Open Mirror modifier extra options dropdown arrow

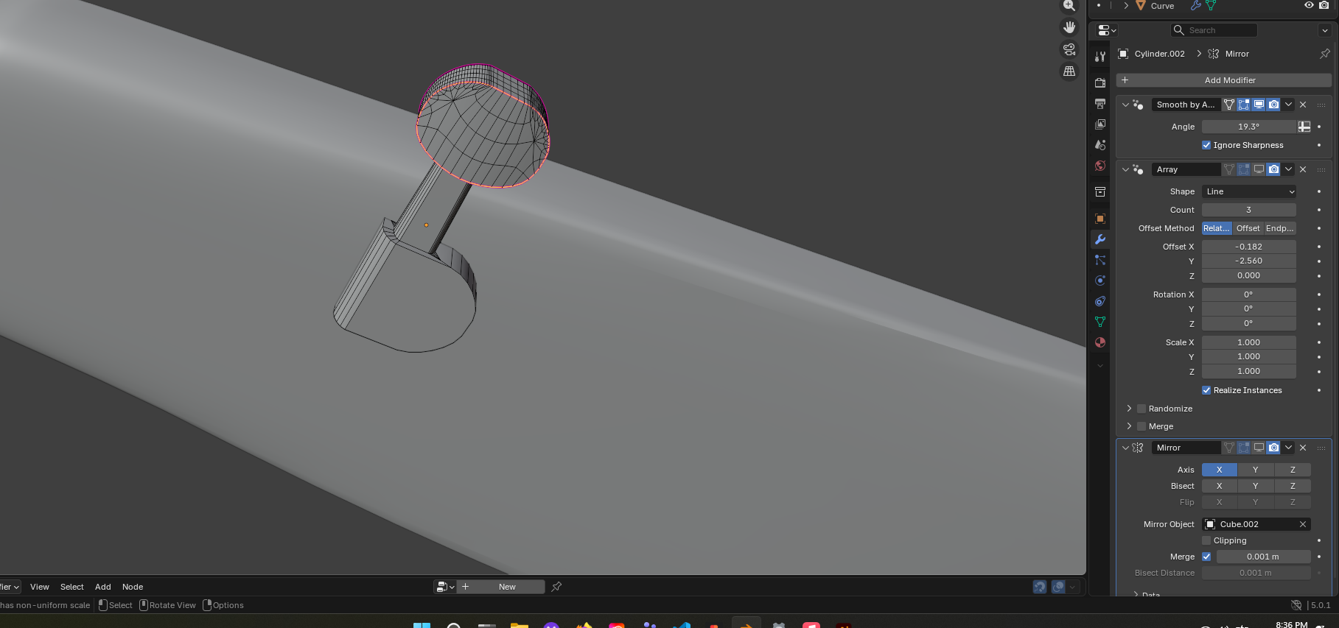pos(1288,448)
